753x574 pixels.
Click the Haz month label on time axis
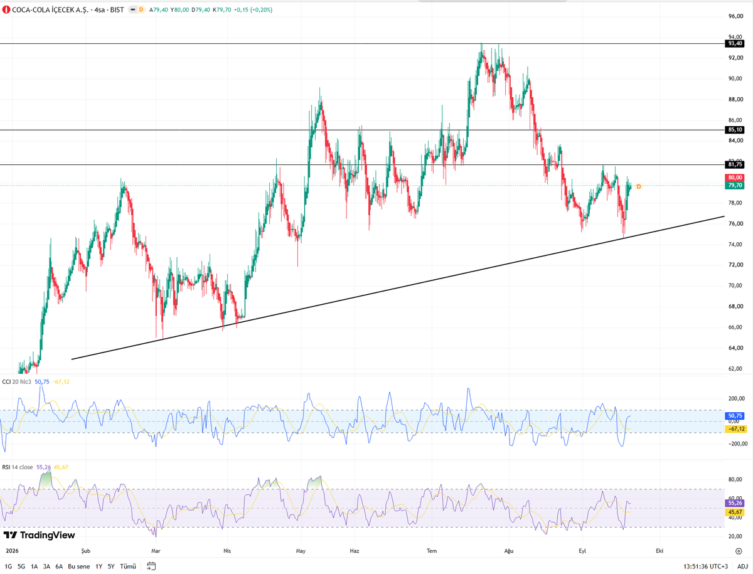click(355, 550)
